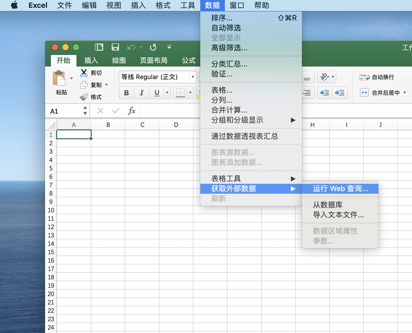Choose 分列... menu entry
Viewport: 412px width, 333px height.
(x=251, y=100)
